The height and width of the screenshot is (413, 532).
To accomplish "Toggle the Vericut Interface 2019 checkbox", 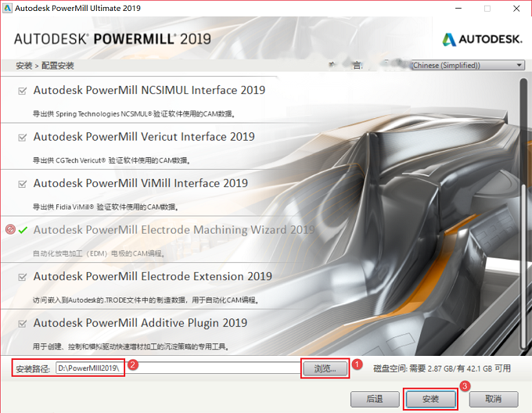I will 23,138.
